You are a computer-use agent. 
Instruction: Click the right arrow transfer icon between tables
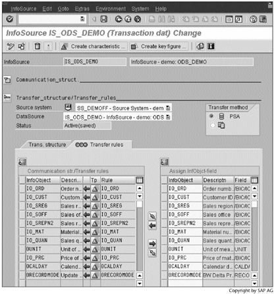tap(152, 244)
